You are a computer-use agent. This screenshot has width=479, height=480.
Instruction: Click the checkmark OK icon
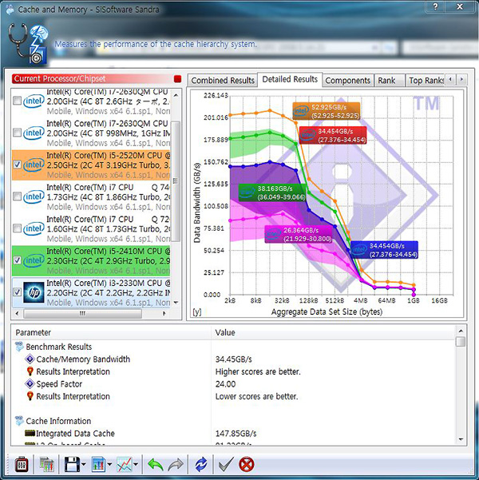point(226,464)
